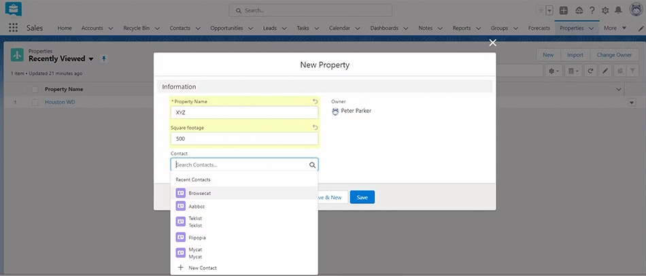The width and height of the screenshot is (646, 276).
Task: Open the Calendar tab
Action: coord(339,28)
